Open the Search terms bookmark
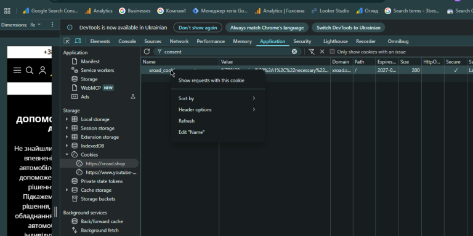 coord(412,11)
